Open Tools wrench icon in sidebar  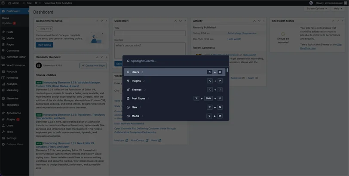pyautogui.click(x=3, y=132)
